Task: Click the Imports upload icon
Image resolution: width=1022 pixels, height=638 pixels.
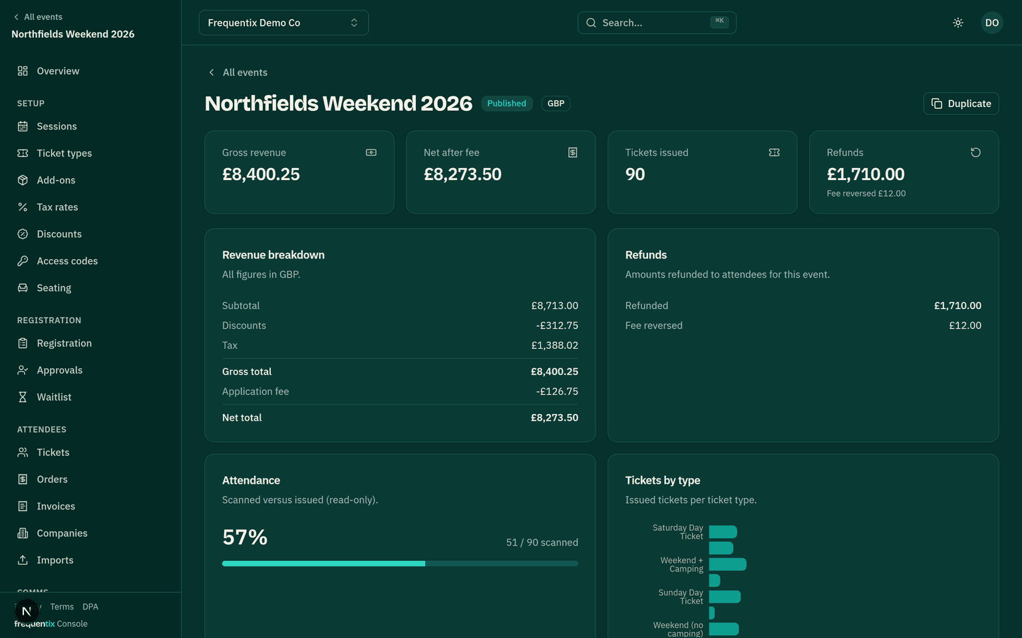Action: [23, 560]
